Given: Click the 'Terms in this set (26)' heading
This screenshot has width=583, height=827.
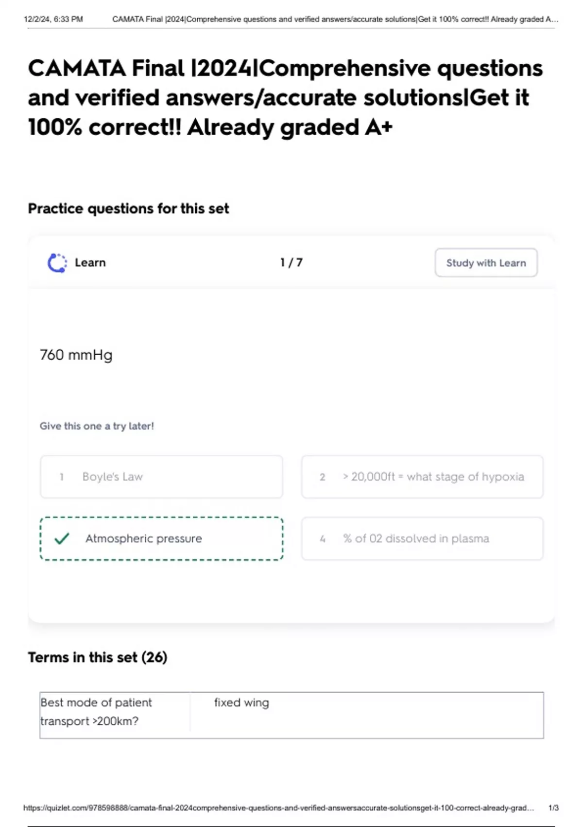Looking at the screenshot, I should point(97,657).
